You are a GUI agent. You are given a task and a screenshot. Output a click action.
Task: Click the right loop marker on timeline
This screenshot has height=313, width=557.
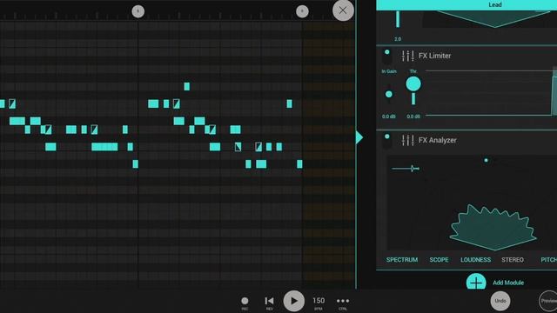(302, 11)
